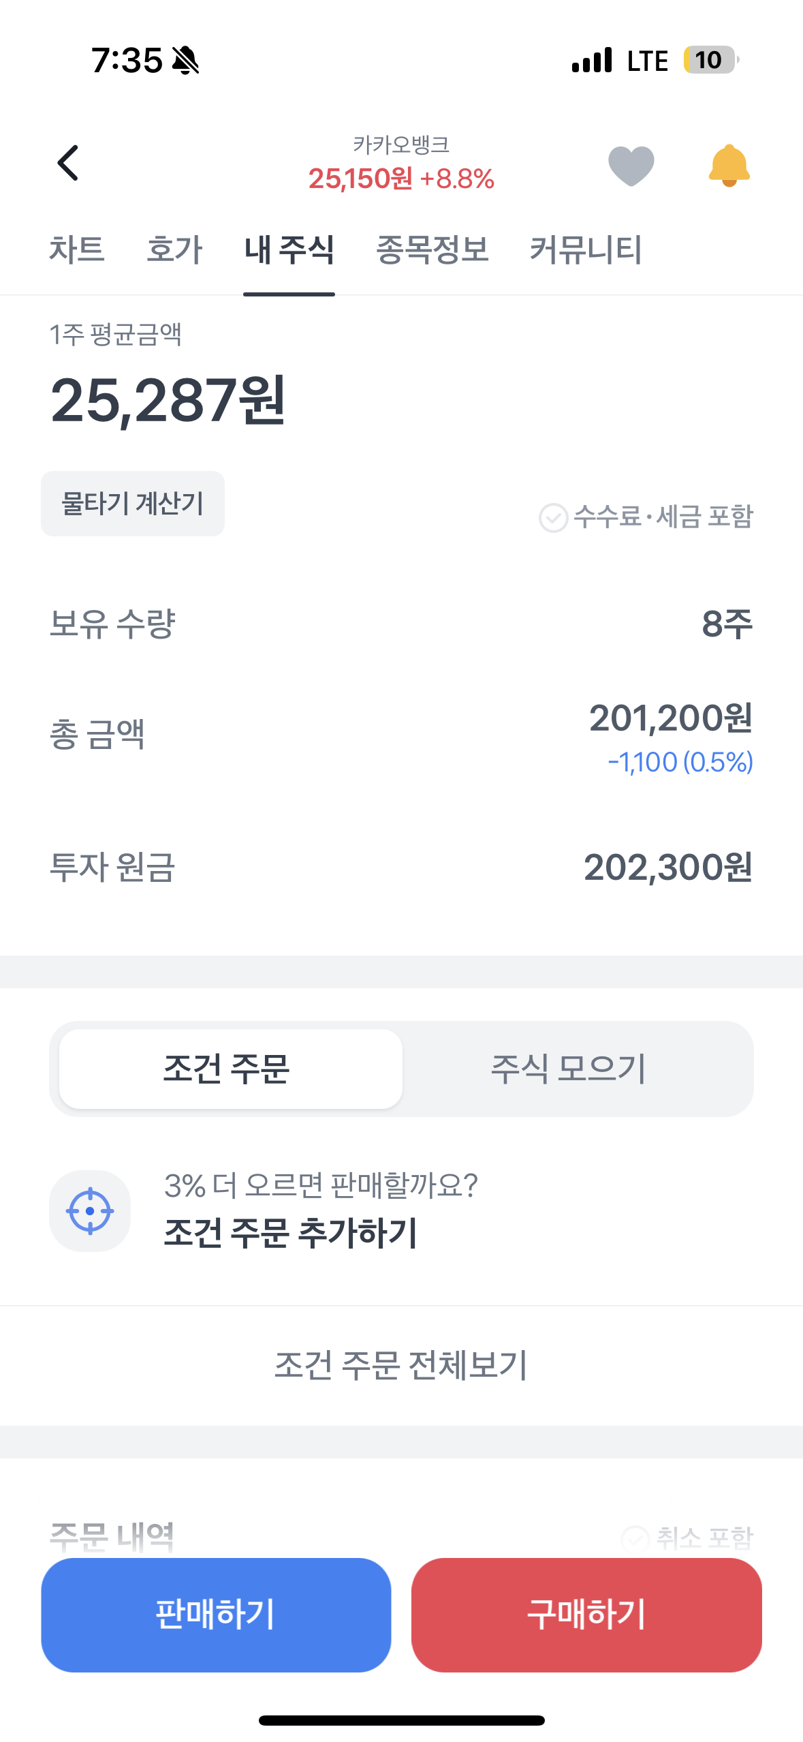This screenshot has width=803, height=1742.
Task: Tap the 카카오뱅크 price header
Action: click(401, 165)
